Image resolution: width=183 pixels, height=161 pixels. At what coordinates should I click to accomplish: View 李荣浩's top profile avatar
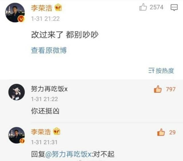tap(15, 12)
